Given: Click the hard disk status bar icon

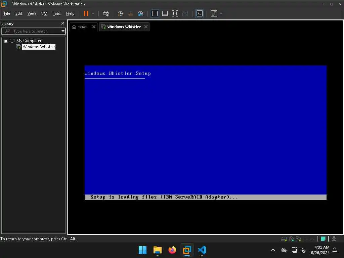Looking at the screenshot, I should 284,239.
